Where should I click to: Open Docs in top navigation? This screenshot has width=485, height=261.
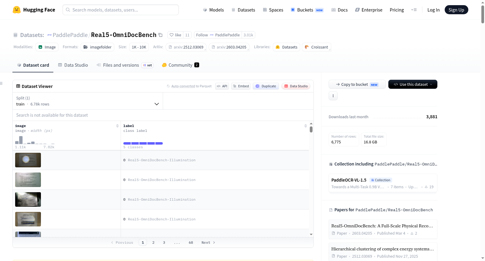pos(339,10)
